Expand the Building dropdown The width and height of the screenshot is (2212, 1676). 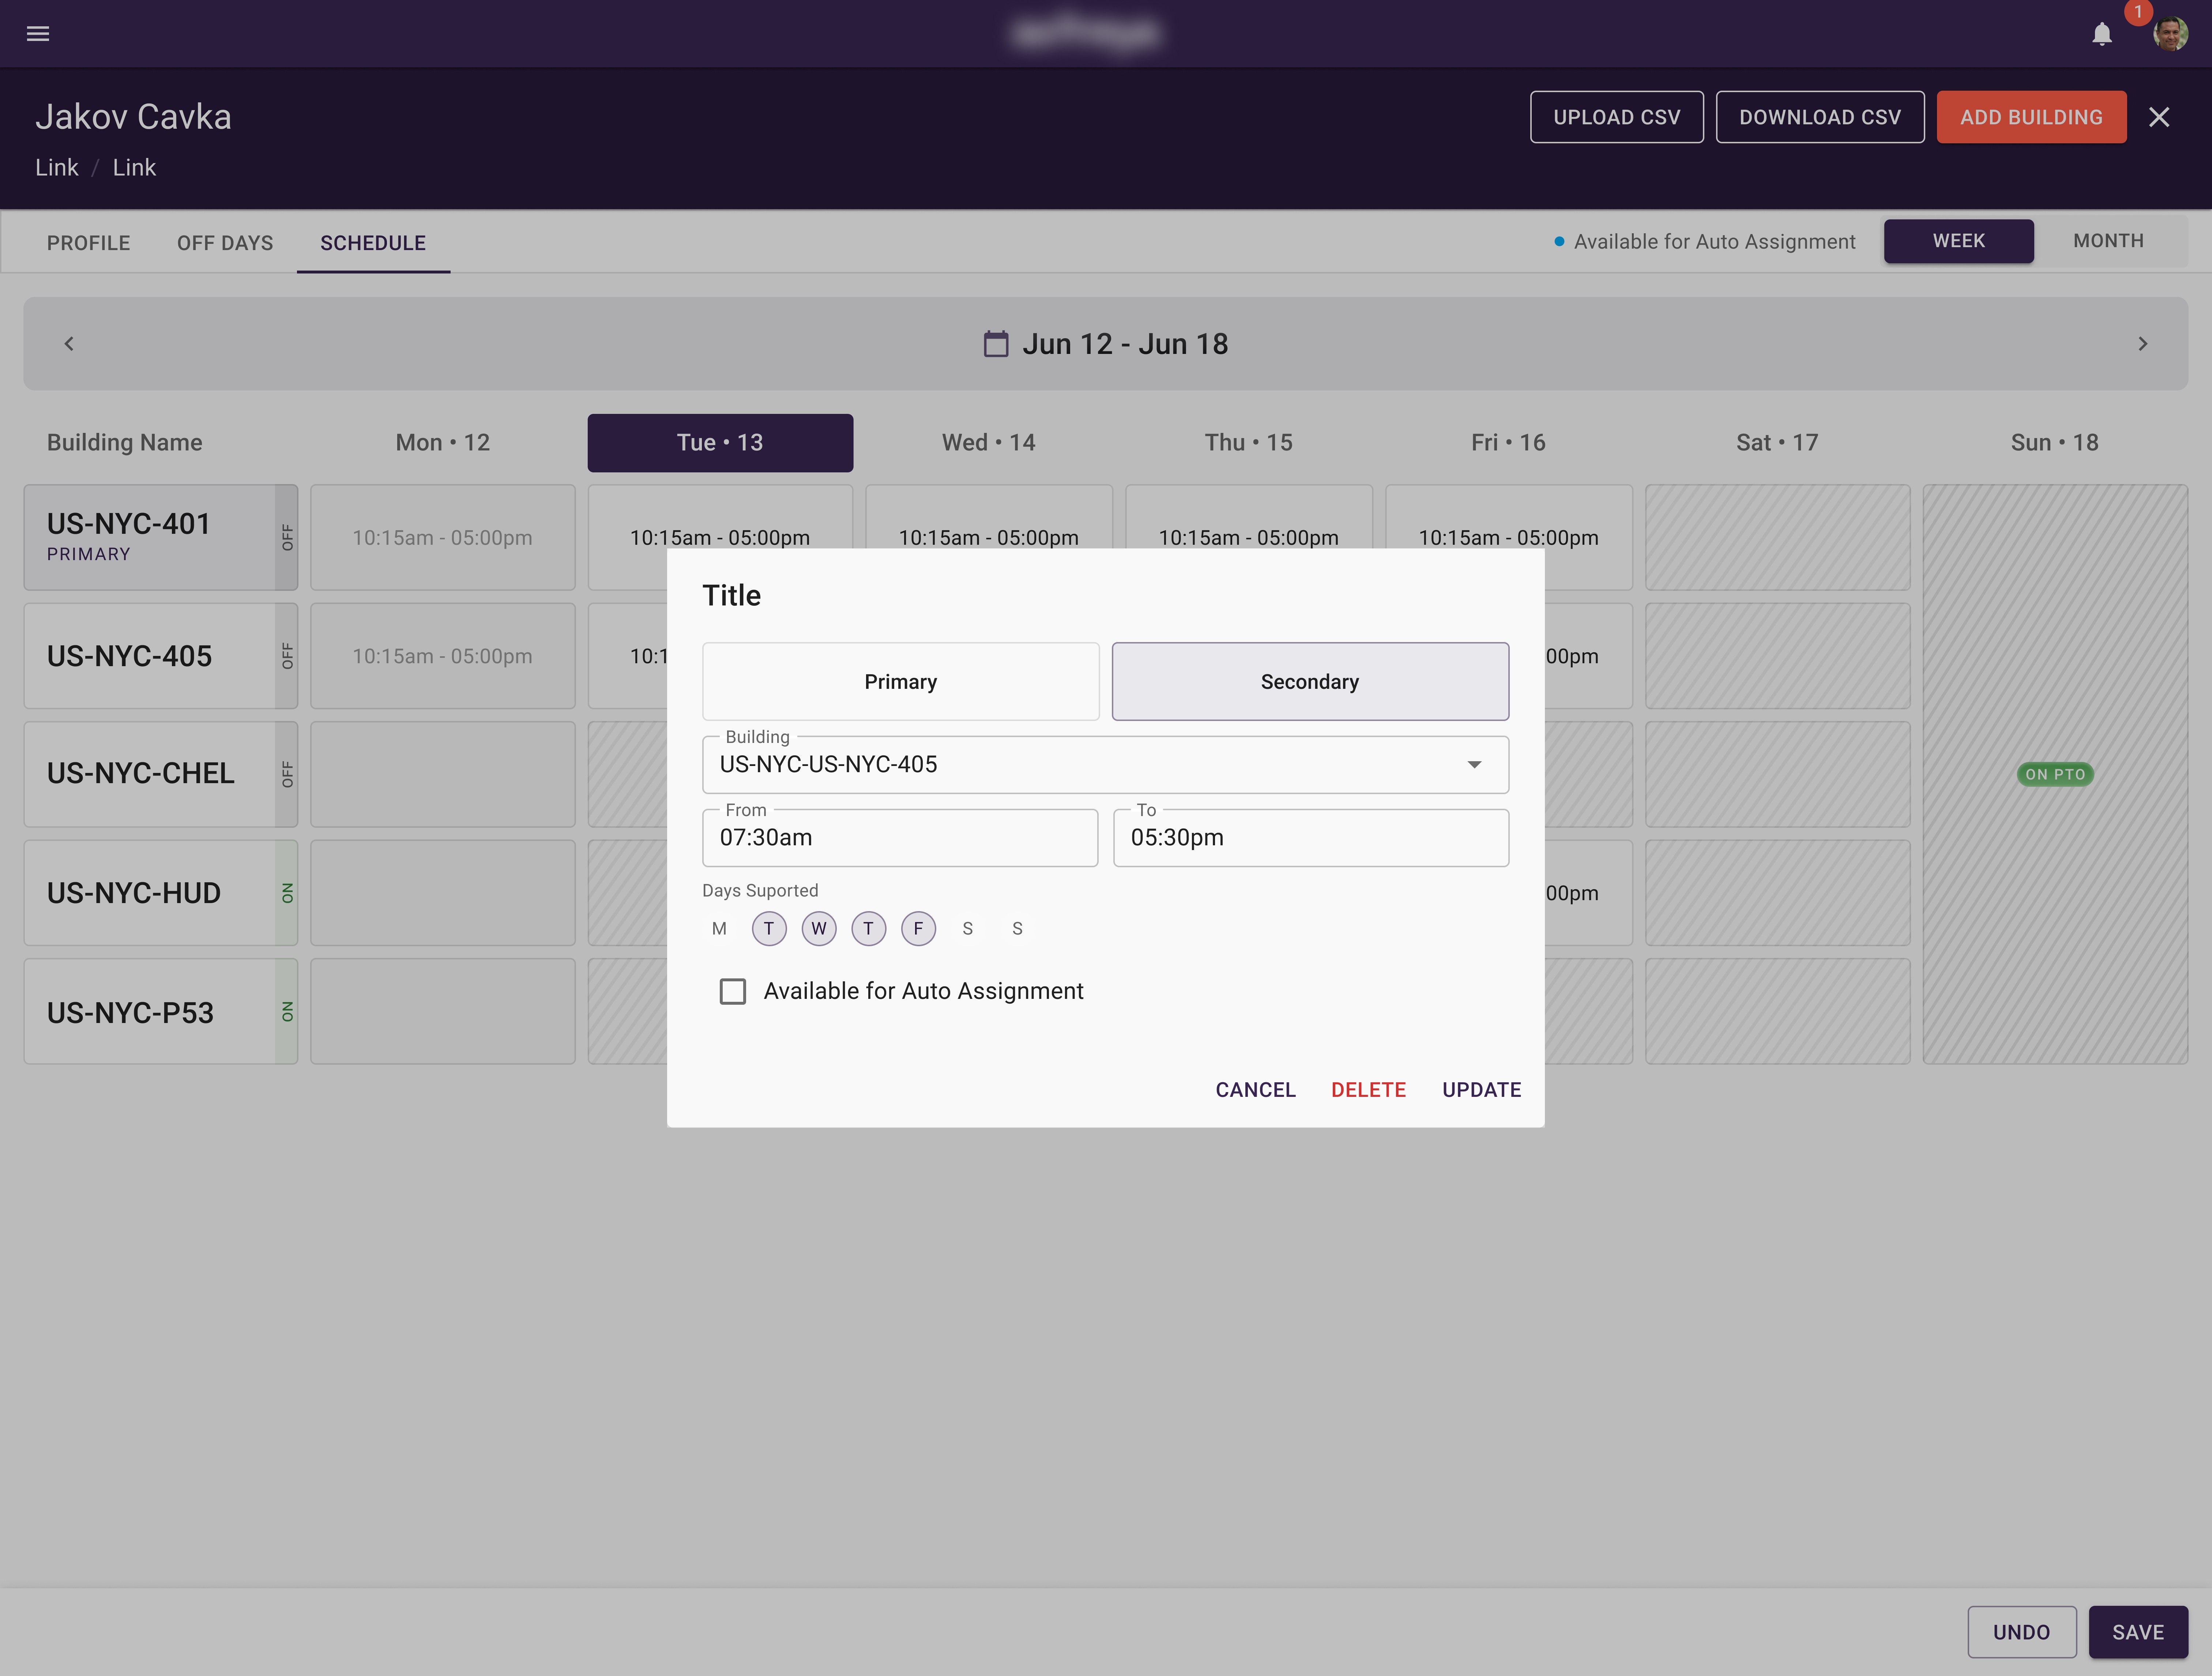(x=1474, y=765)
